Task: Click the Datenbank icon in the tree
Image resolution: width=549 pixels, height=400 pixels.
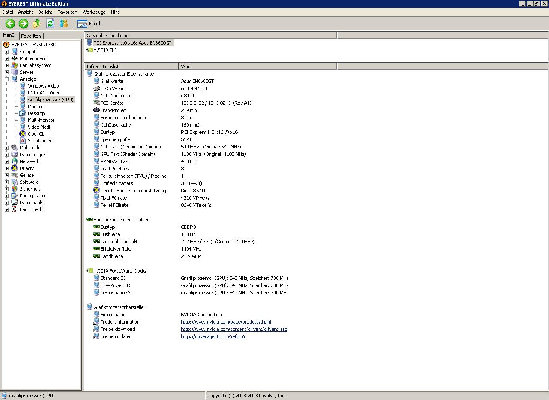Action: coord(15,203)
